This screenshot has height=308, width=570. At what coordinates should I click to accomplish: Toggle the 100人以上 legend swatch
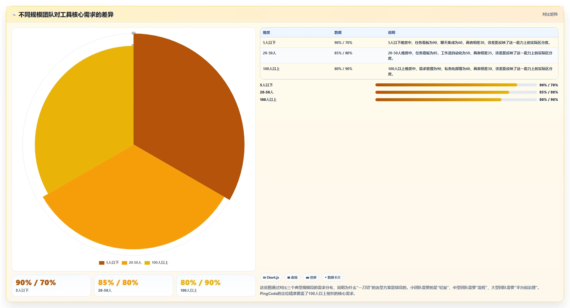[x=147, y=263]
